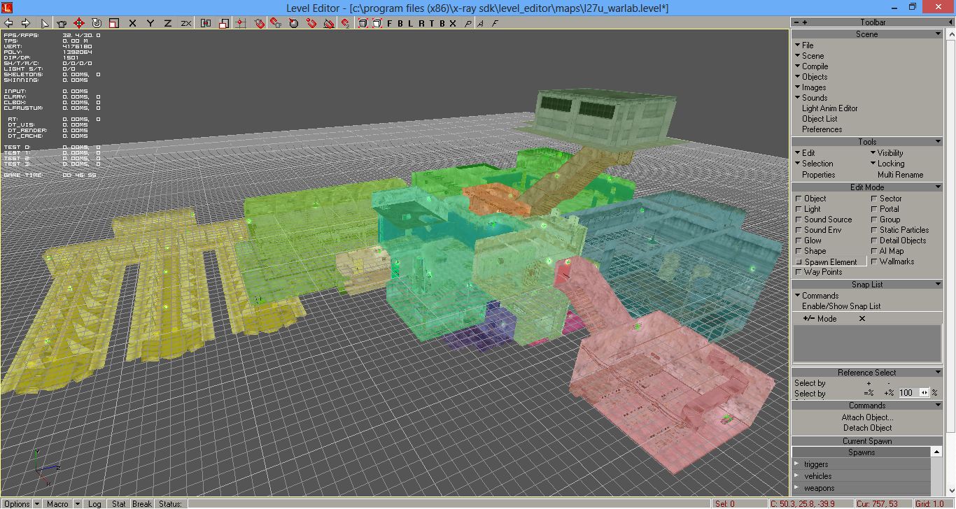
Task: Click the Undo left-arrow icon
Action: [x=8, y=23]
